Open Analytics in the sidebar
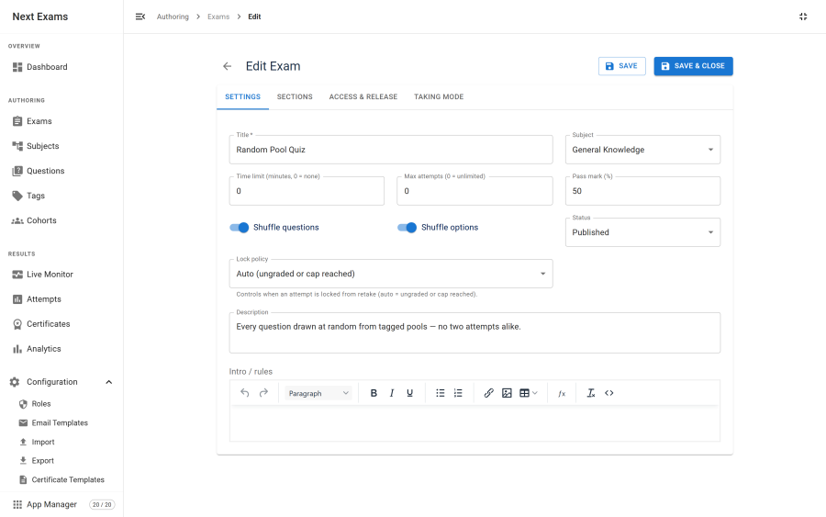This screenshot has height=517, width=826. (61, 349)
